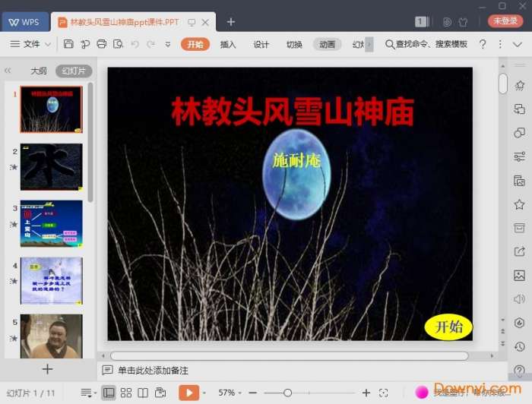Switch to normal view icon
Viewport: 532px width, 404px height.
pyautogui.click(x=109, y=393)
